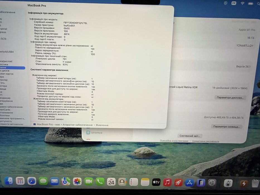260x195 pixels.
Task: Click Живлення at the breadcrumb end
Action: point(102,125)
